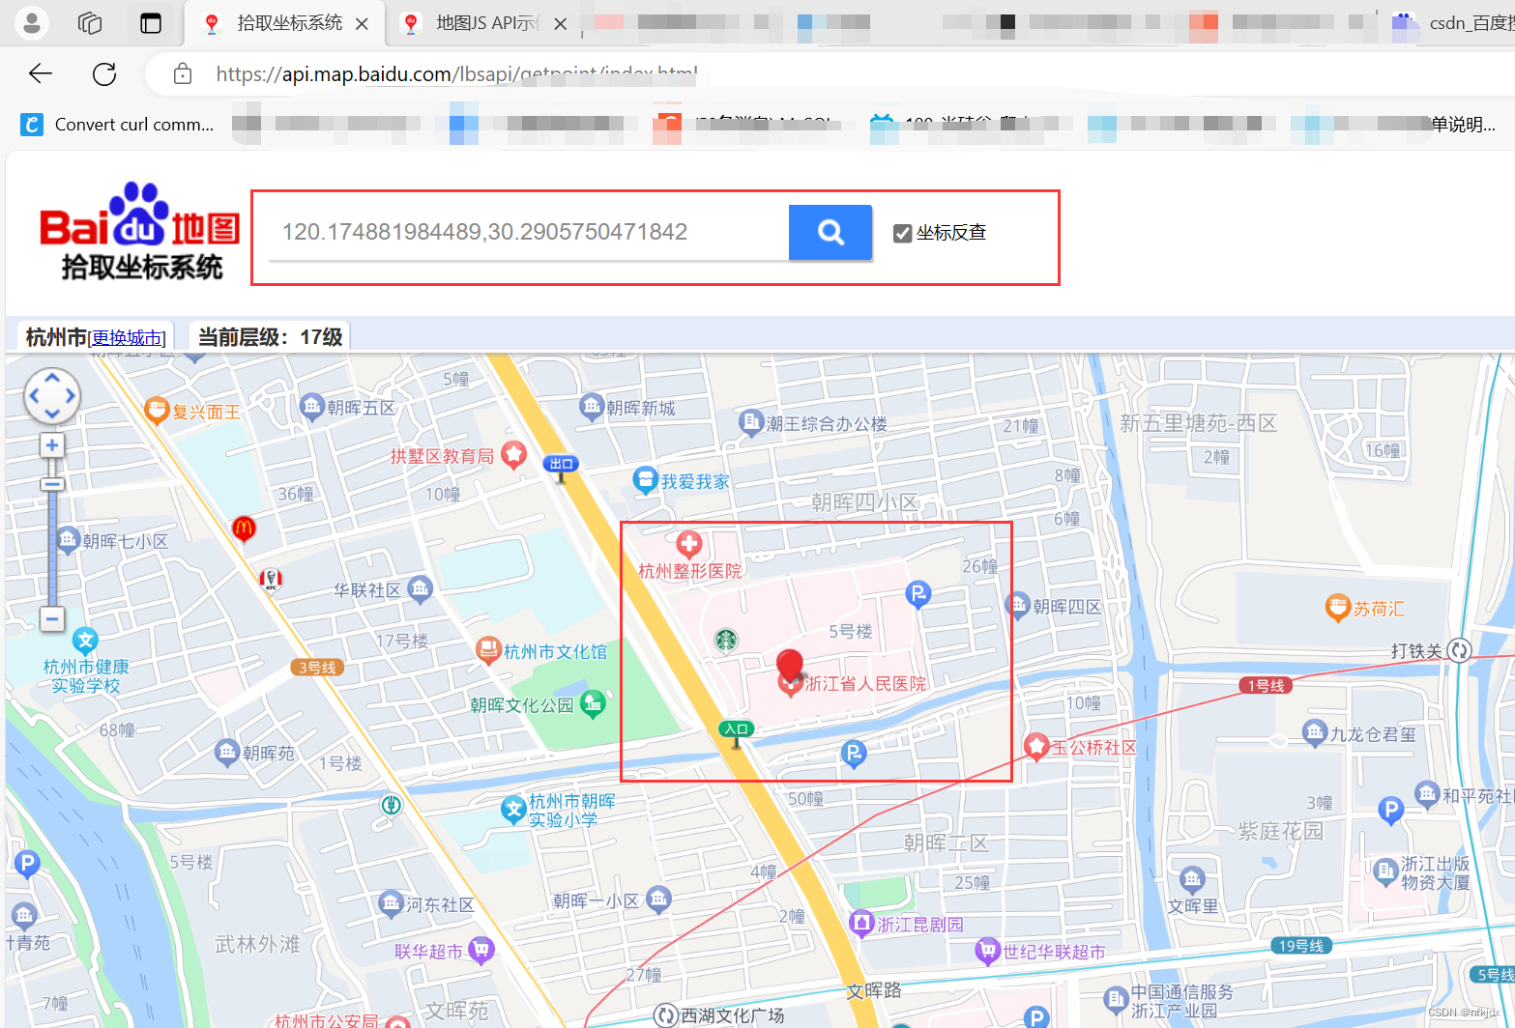The width and height of the screenshot is (1515, 1028).
Task: Pan map up with the compass arrow
Action: pos(52,376)
